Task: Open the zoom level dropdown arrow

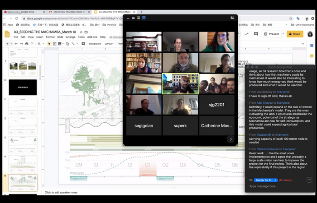Action: [43, 44]
